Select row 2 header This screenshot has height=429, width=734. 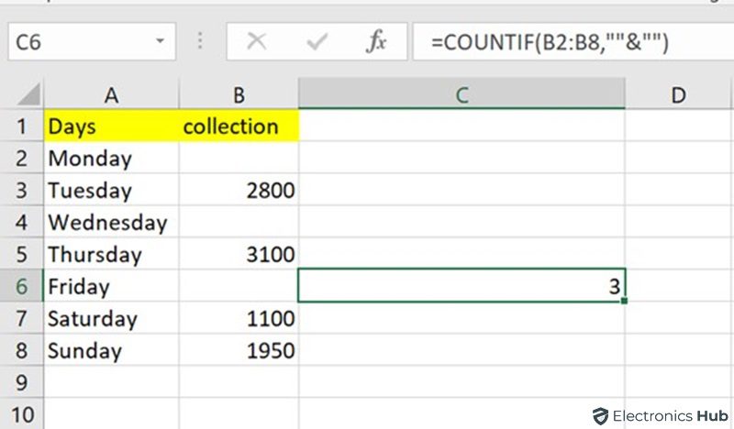click(x=21, y=159)
